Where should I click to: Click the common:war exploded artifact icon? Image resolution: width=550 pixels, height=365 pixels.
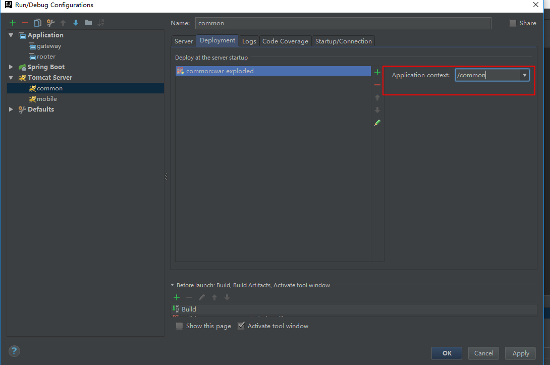coord(180,71)
